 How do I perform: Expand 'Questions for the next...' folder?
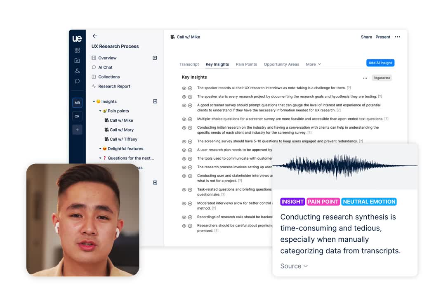[100, 158]
